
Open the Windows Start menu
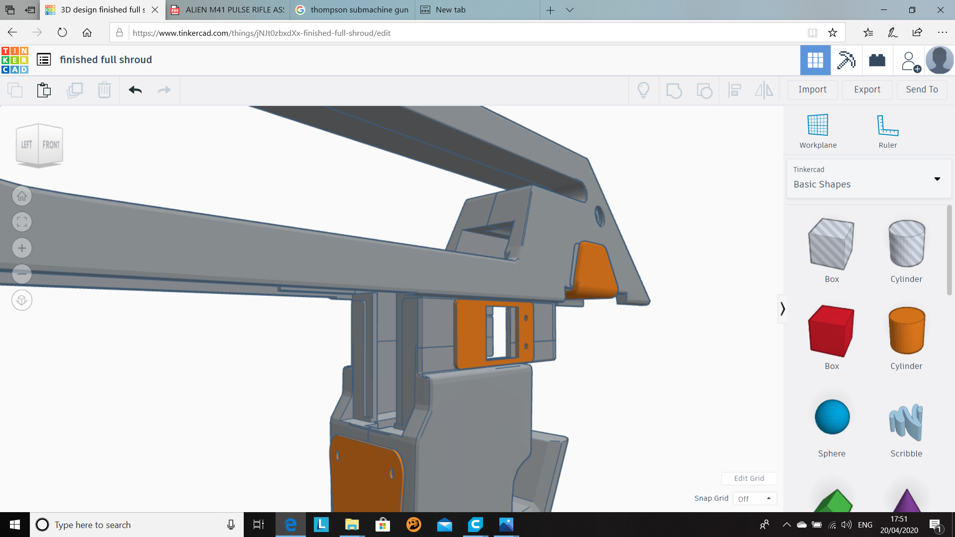click(15, 525)
